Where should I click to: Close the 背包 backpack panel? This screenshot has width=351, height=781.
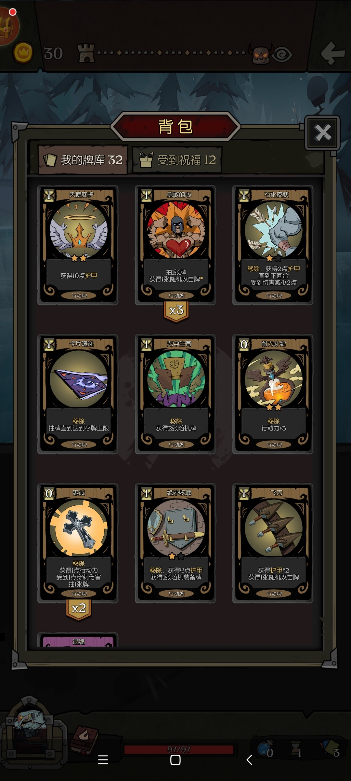[x=322, y=132]
